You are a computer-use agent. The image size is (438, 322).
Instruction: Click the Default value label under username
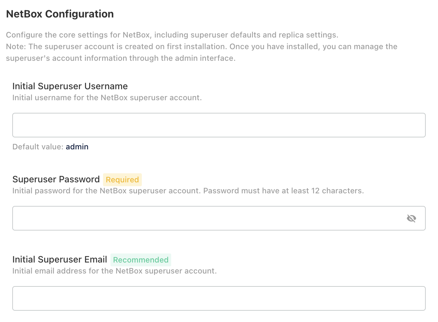tap(37, 146)
